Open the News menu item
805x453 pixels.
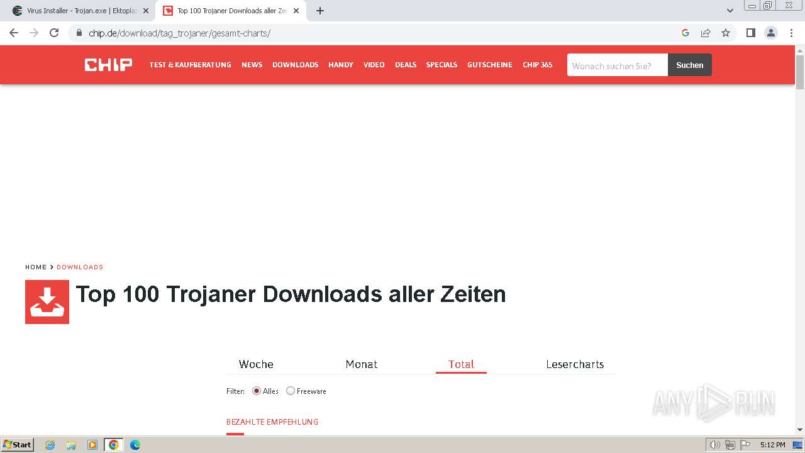click(x=252, y=65)
